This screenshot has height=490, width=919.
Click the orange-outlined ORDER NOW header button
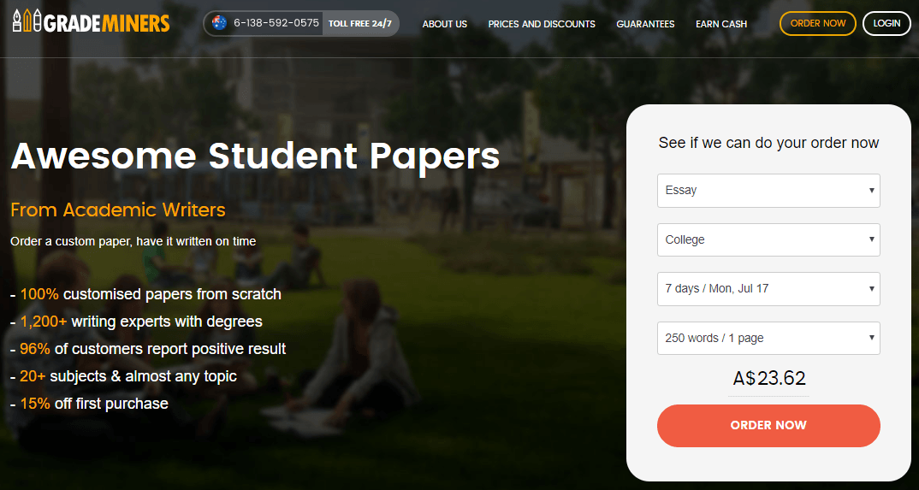818,23
